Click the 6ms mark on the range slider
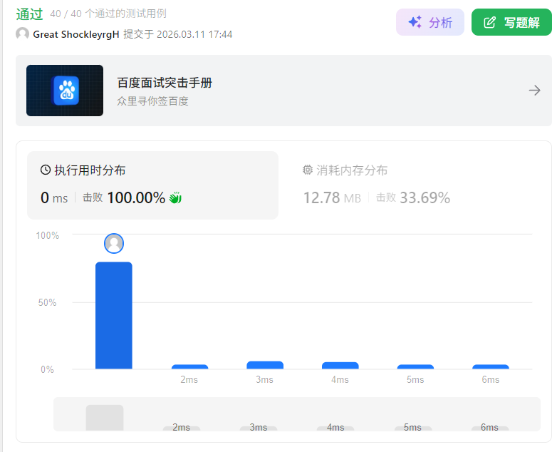 pos(489,427)
